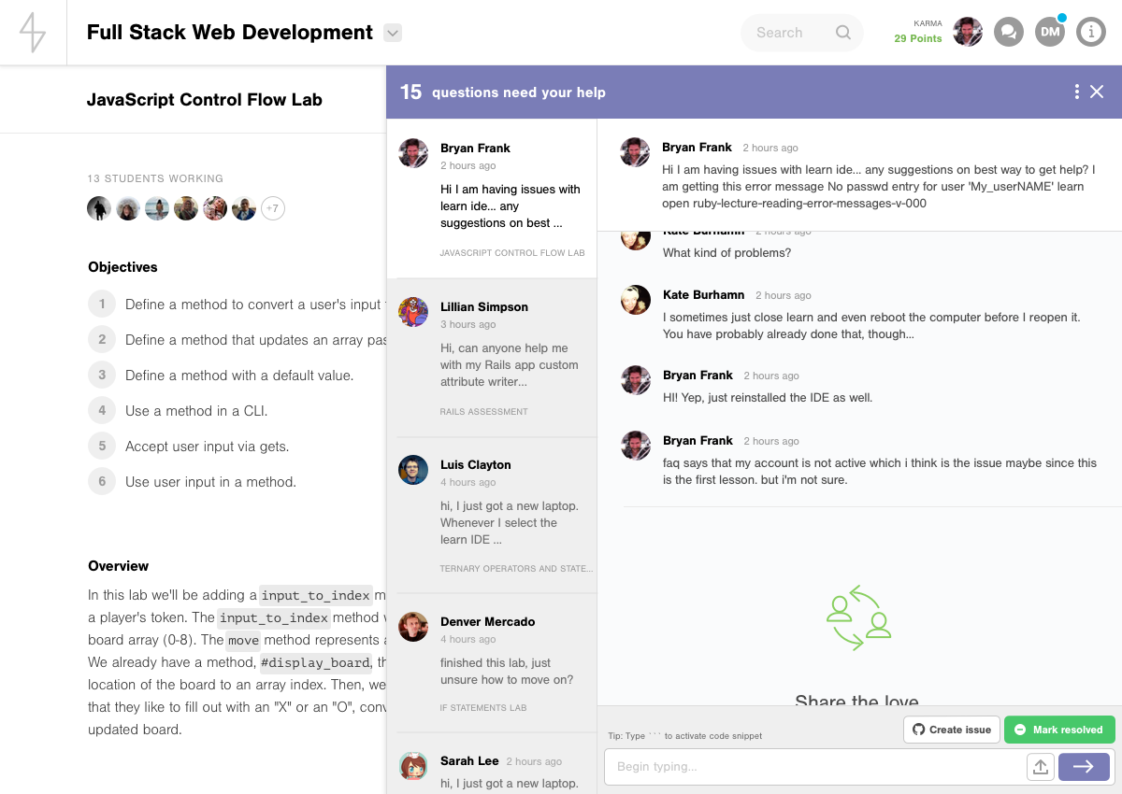Image resolution: width=1122 pixels, height=794 pixels.
Task: Send message with the arrow button
Action: [x=1084, y=767]
